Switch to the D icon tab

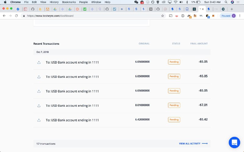tap(223, 9)
